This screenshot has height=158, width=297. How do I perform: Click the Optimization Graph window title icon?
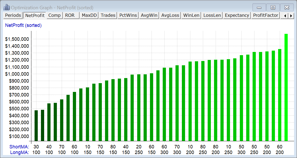pos(6,7)
